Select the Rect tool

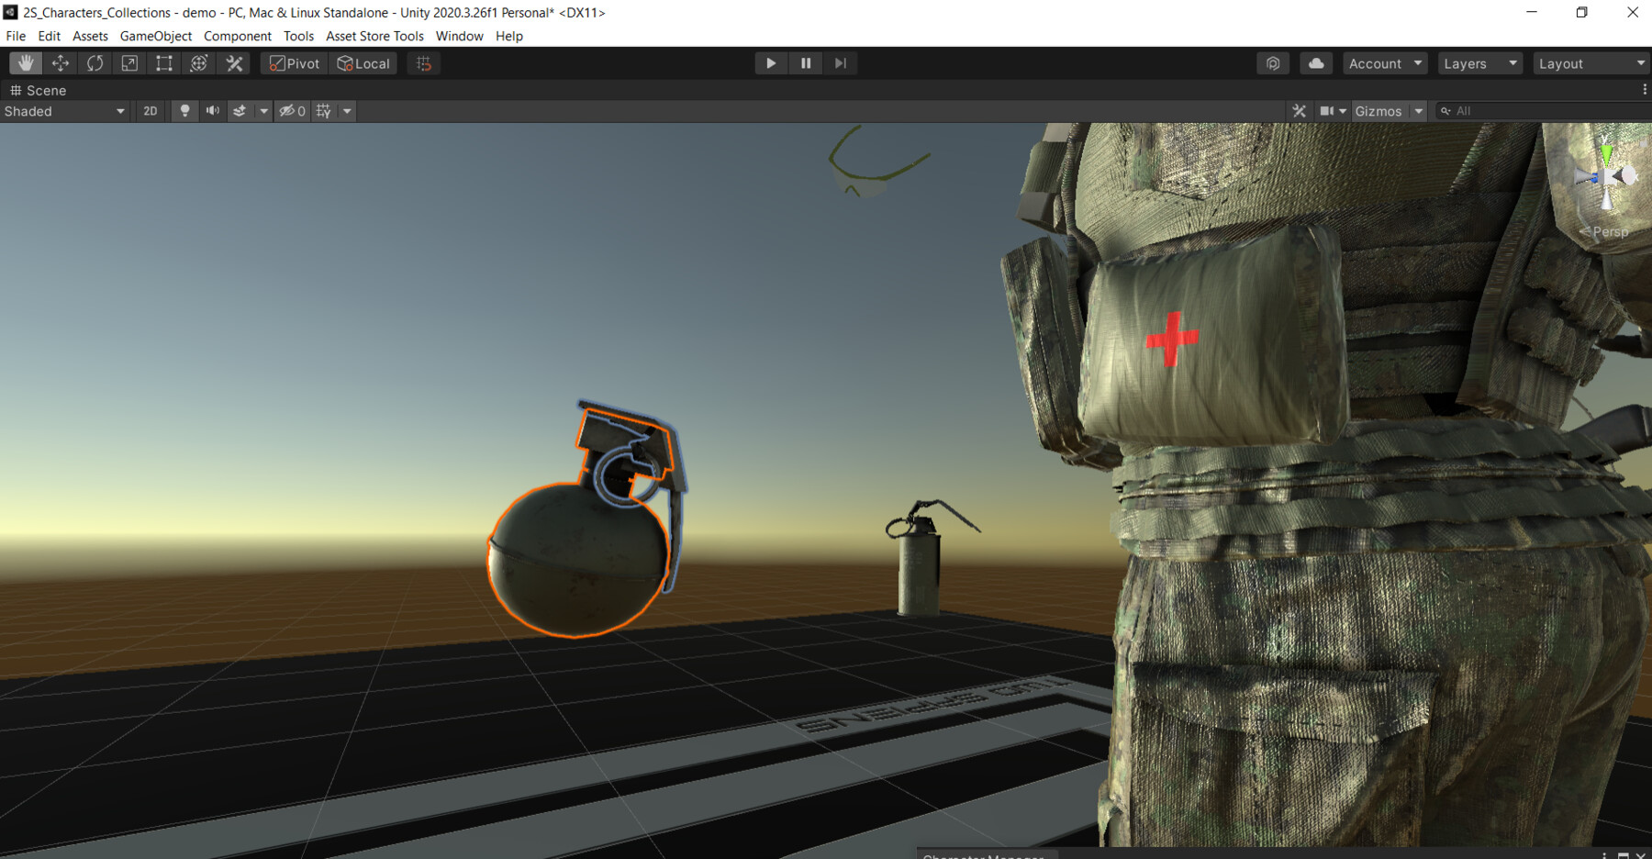[x=164, y=63]
